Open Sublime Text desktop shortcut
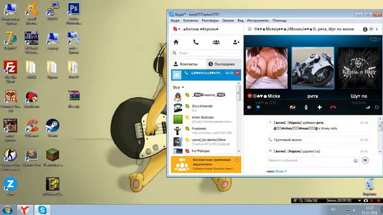 pos(32,157)
